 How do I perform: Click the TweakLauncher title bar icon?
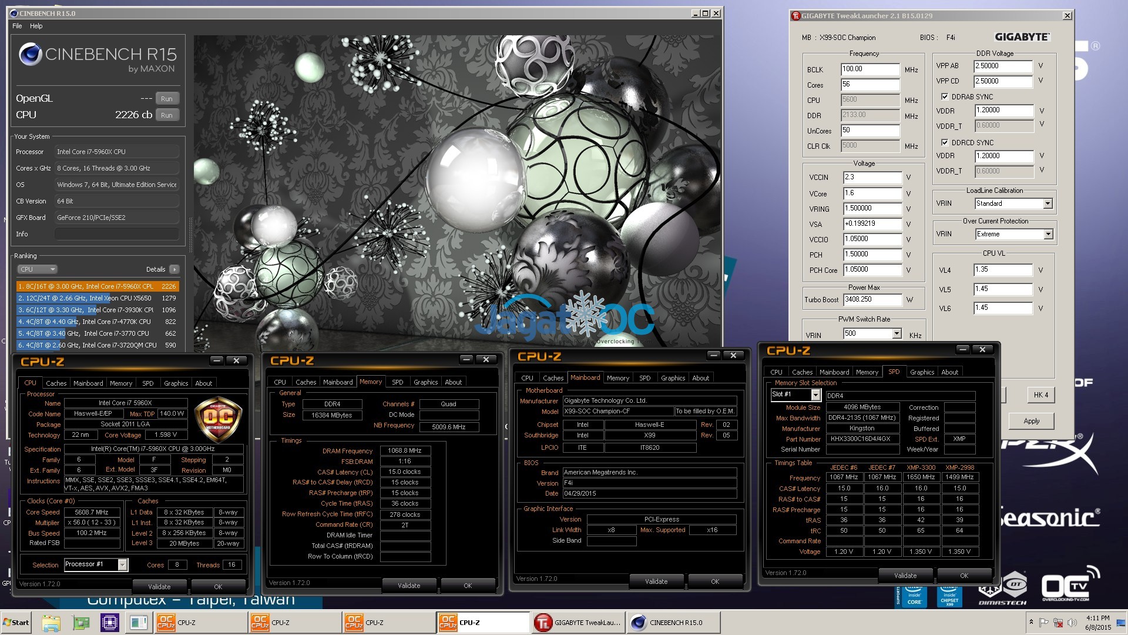796,16
